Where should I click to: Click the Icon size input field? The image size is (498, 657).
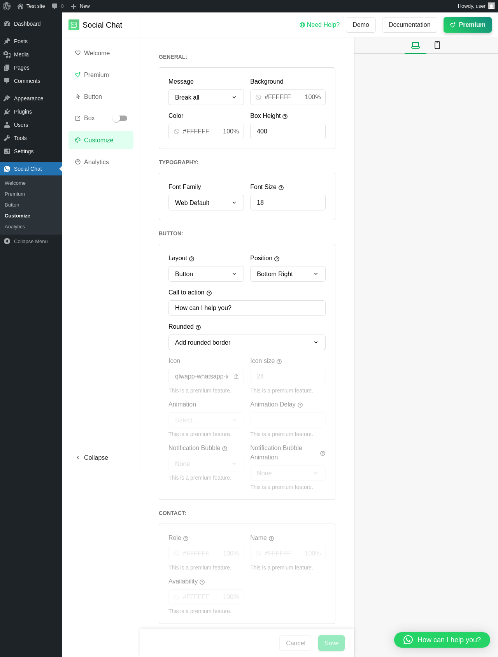pyautogui.click(x=288, y=377)
